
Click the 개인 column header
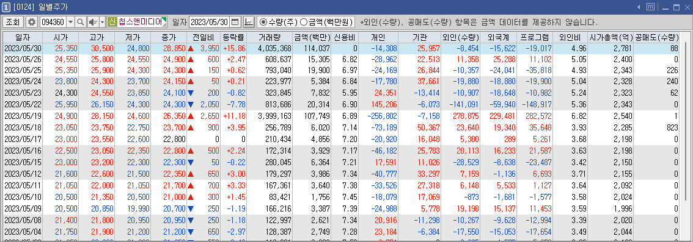[x=378, y=37]
